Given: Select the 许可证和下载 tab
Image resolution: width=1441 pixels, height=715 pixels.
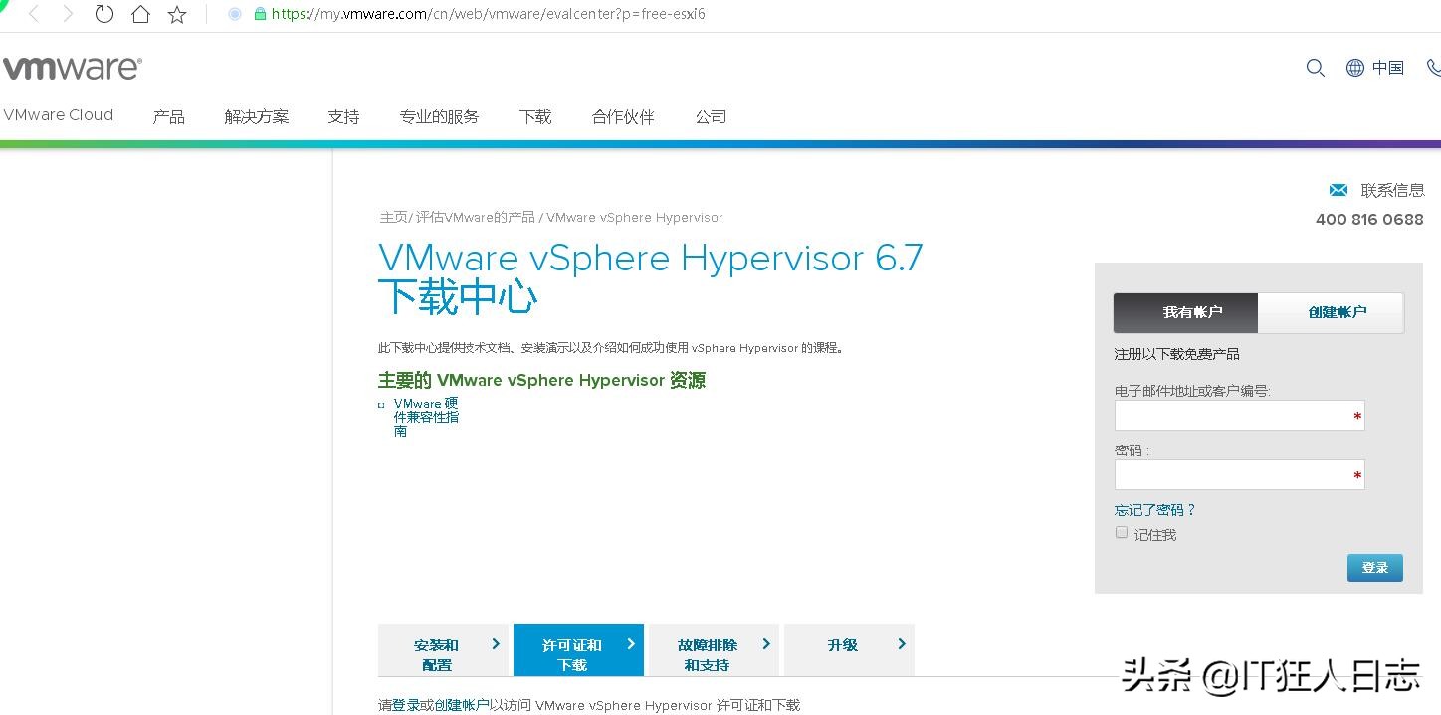Looking at the screenshot, I should [x=578, y=649].
